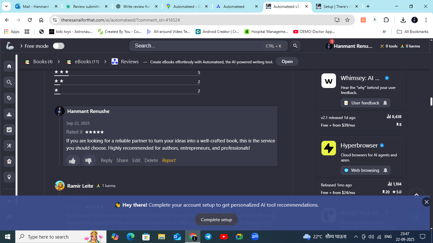Open the All Bookmarks folder

coord(413,32)
